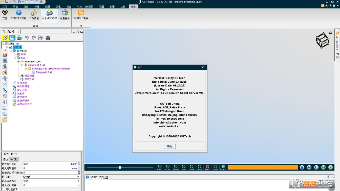Viewport: 340px width, 191px height.
Task: Open the 欢迎 welcome ribbon button
Action: 5,15
